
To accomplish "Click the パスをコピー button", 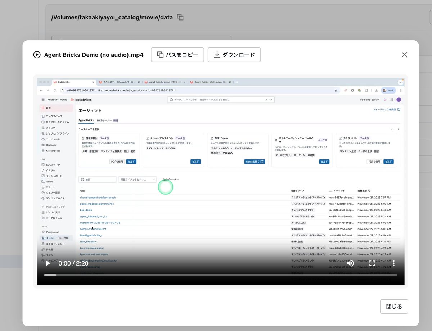I will (x=177, y=55).
